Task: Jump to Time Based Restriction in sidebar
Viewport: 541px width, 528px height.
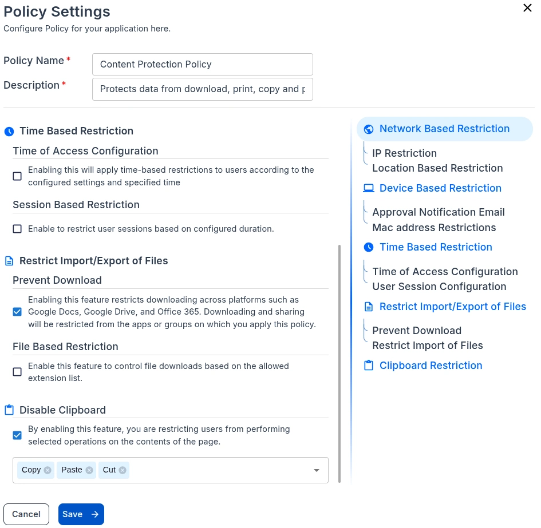Action: 436,247
